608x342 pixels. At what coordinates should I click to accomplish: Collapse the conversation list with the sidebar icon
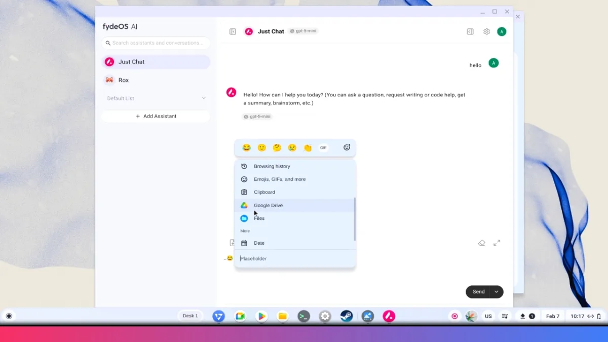[x=233, y=31]
